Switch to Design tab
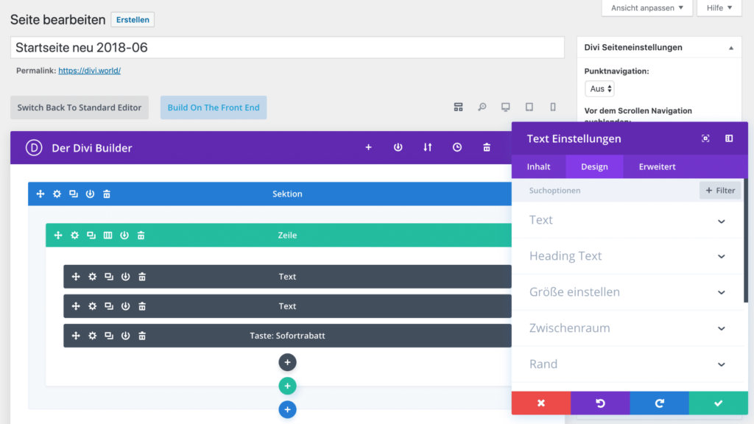This screenshot has height=424, width=754. [x=594, y=167]
